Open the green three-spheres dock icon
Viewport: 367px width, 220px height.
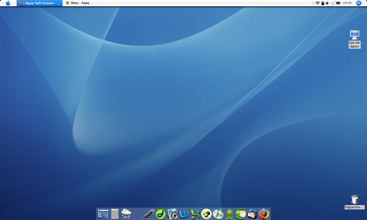tap(206, 214)
